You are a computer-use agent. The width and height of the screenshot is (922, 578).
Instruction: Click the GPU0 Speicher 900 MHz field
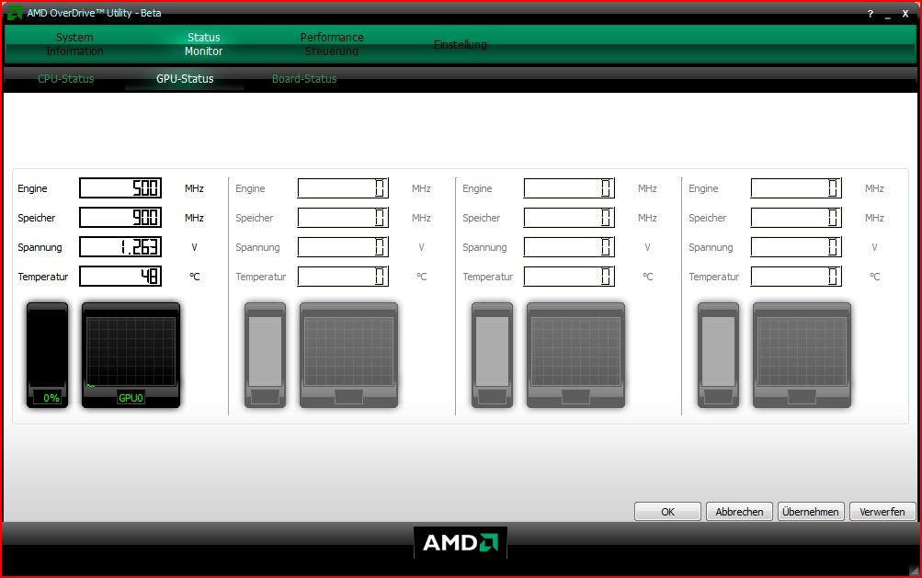tap(120, 218)
